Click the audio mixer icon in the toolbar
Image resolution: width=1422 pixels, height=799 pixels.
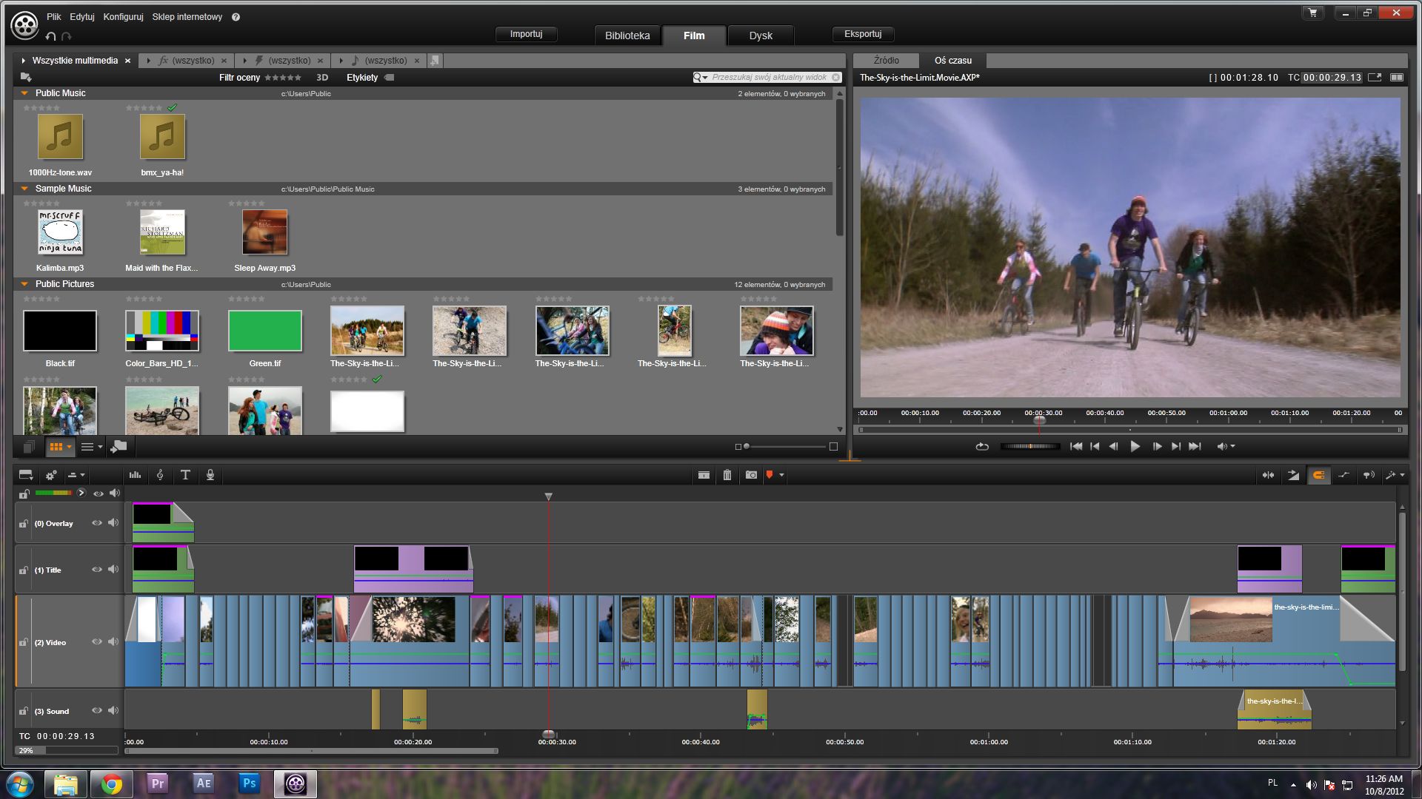coord(136,475)
